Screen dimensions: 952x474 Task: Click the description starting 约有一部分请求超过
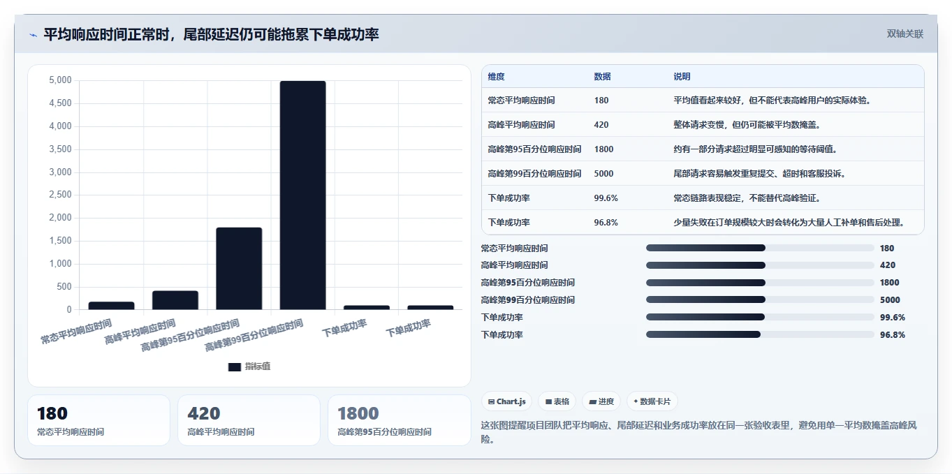(755, 149)
